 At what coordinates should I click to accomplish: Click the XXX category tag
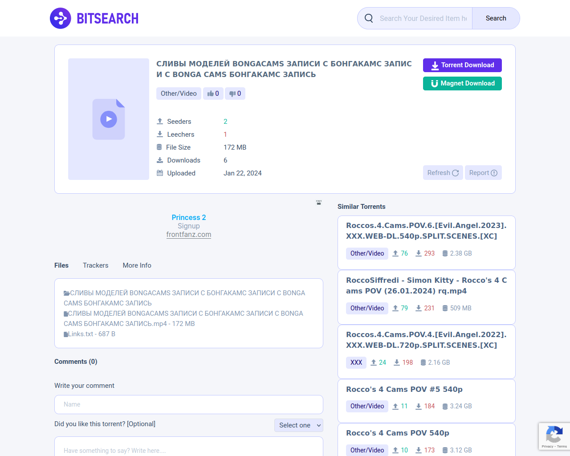pyautogui.click(x=356, y=362)
